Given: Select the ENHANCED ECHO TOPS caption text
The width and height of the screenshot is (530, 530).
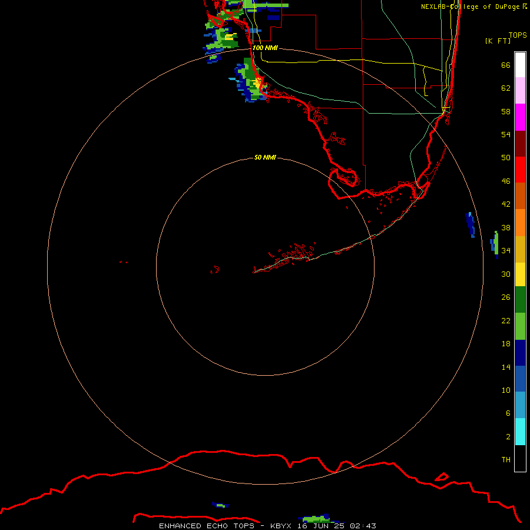Looking at the screenshot, I should click(207, 526).
